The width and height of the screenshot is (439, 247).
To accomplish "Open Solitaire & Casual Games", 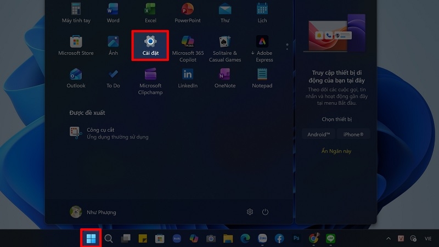I will click(225, 49).
